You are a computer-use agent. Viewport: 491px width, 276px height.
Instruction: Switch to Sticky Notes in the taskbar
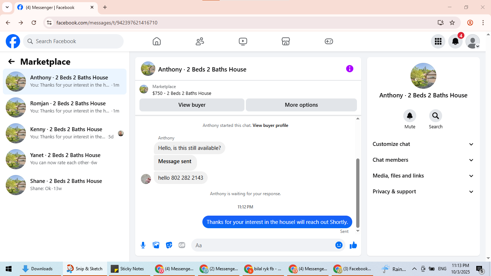[129, 269]
